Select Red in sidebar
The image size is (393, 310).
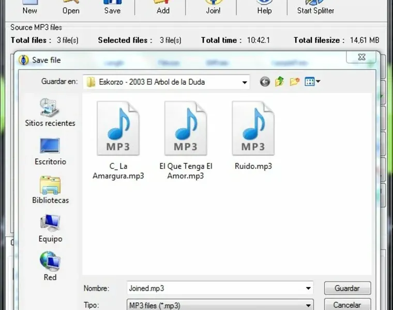(50, 267)
